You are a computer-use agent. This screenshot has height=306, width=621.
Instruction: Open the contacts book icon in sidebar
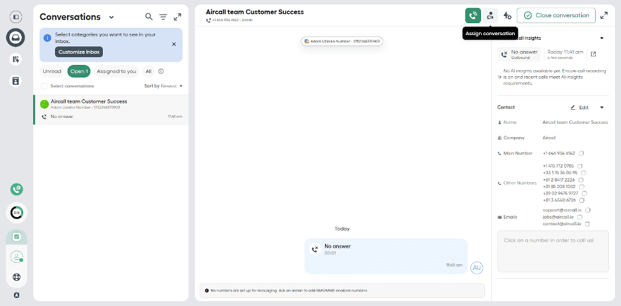[x=16, y=80]
